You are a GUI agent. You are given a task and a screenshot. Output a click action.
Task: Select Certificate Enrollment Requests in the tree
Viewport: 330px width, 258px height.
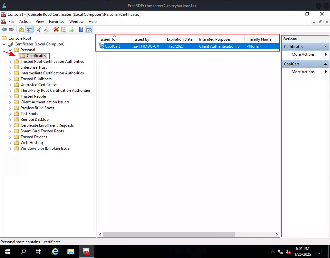pos(47,125)
